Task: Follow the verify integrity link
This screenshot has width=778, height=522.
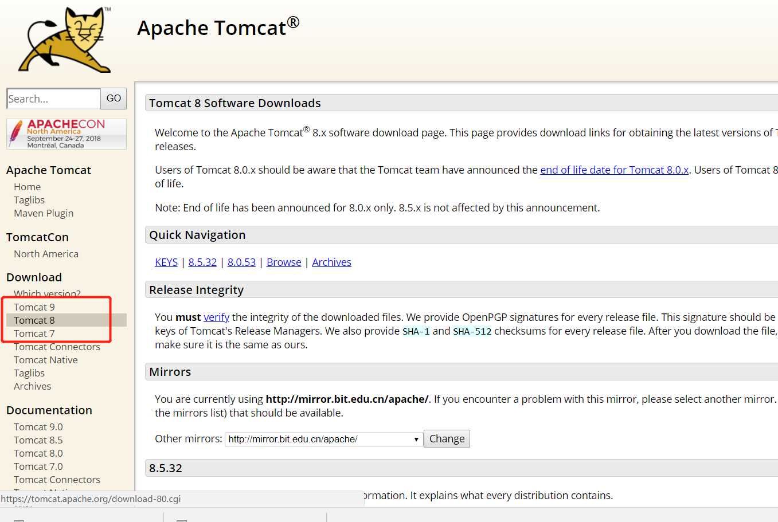Action: (216, 317)
